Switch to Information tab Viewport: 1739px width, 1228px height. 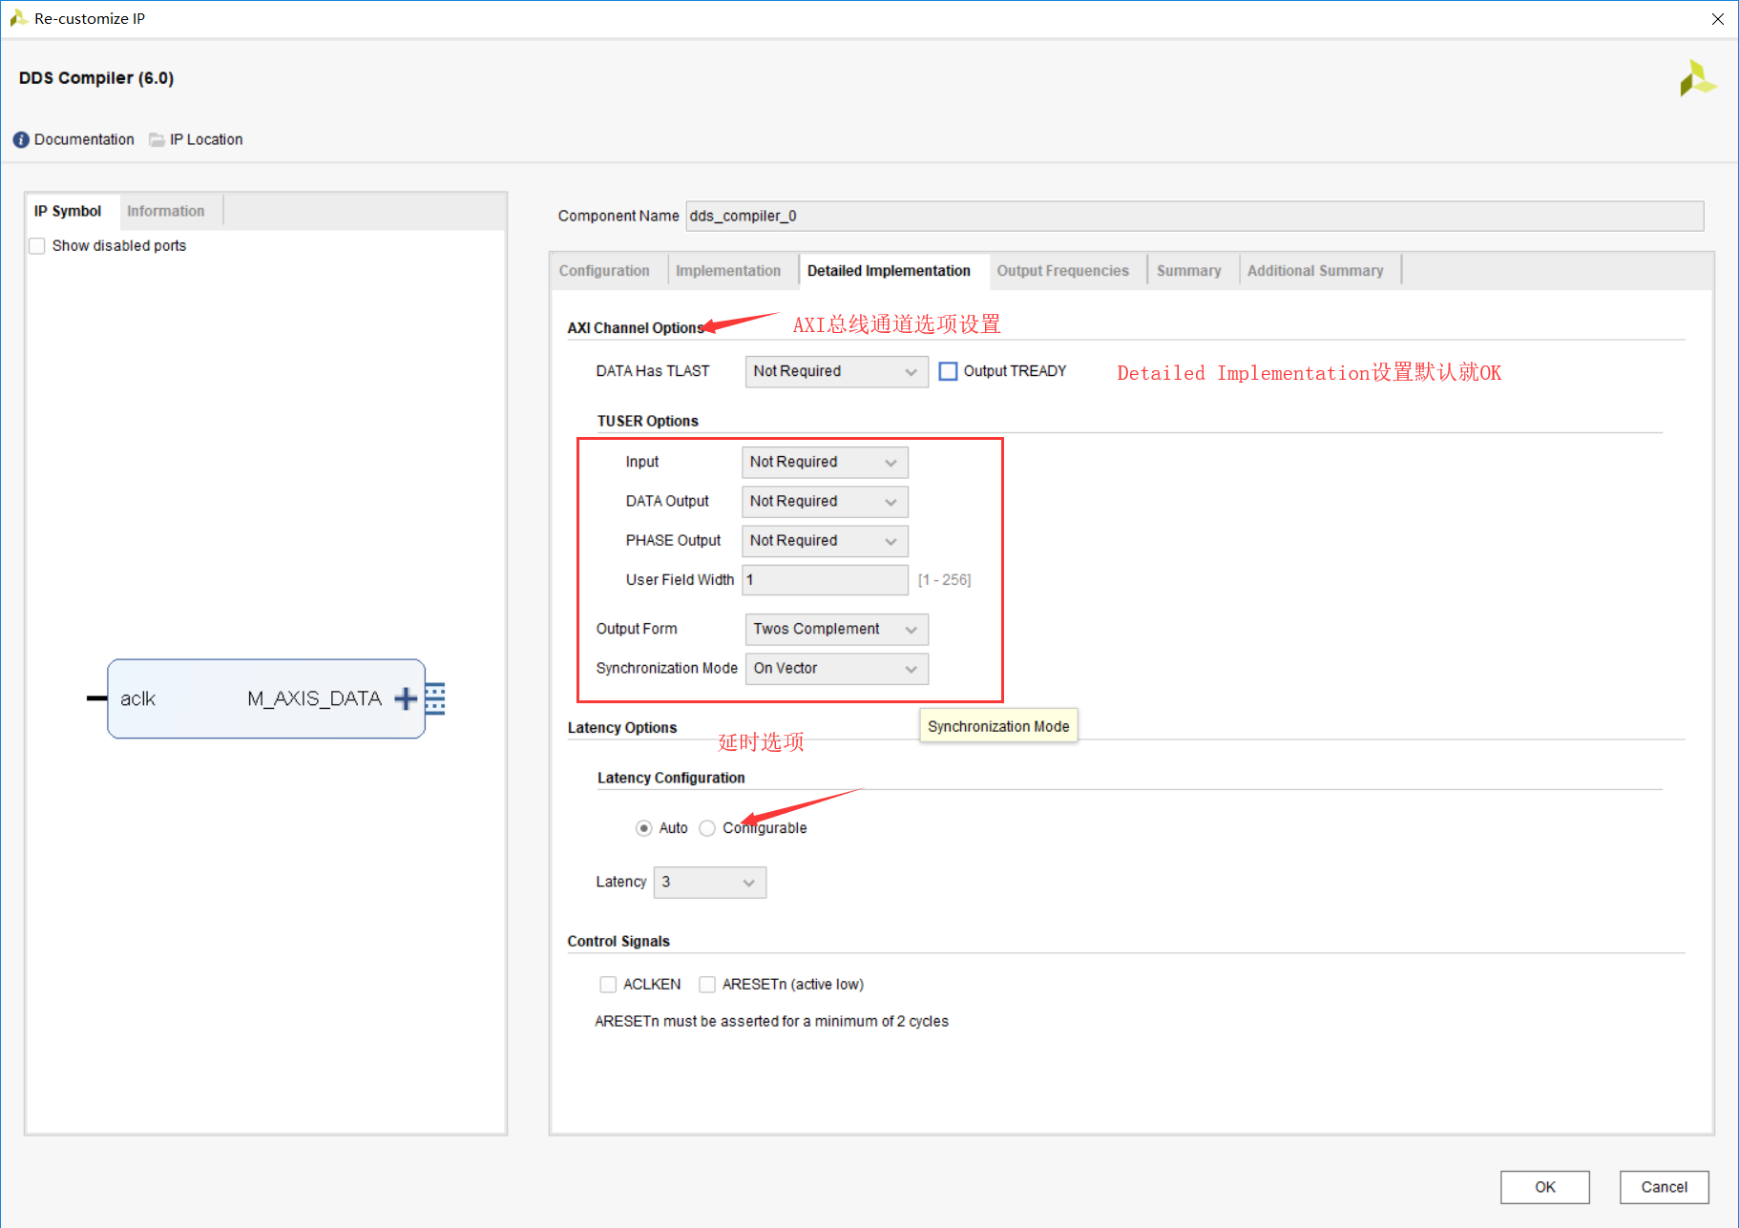coord(166,211)
